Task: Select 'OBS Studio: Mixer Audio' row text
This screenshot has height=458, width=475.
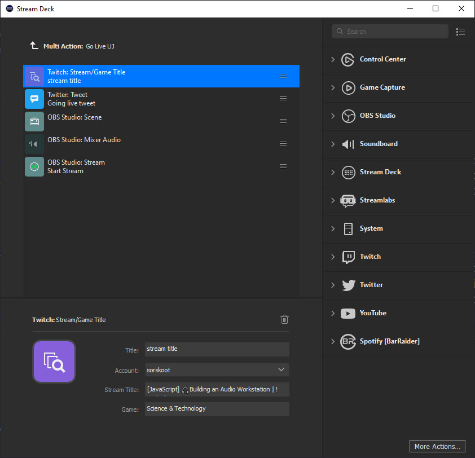Action: [84, 140]
